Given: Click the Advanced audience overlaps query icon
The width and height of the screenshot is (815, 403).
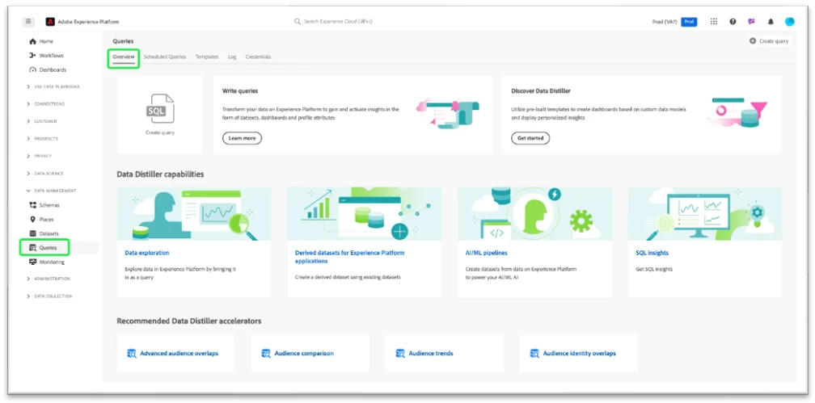Looking at the screenshot, I should 132,354.
